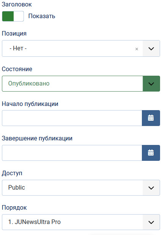Focus the Начало публикации date input field
Screen dimensions: 165x235
click(72, 118)
